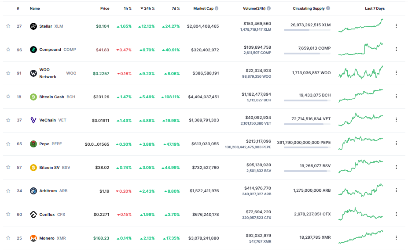
Task: Toggle Bitcoin SV favorite star
Action: pos(8,167)
